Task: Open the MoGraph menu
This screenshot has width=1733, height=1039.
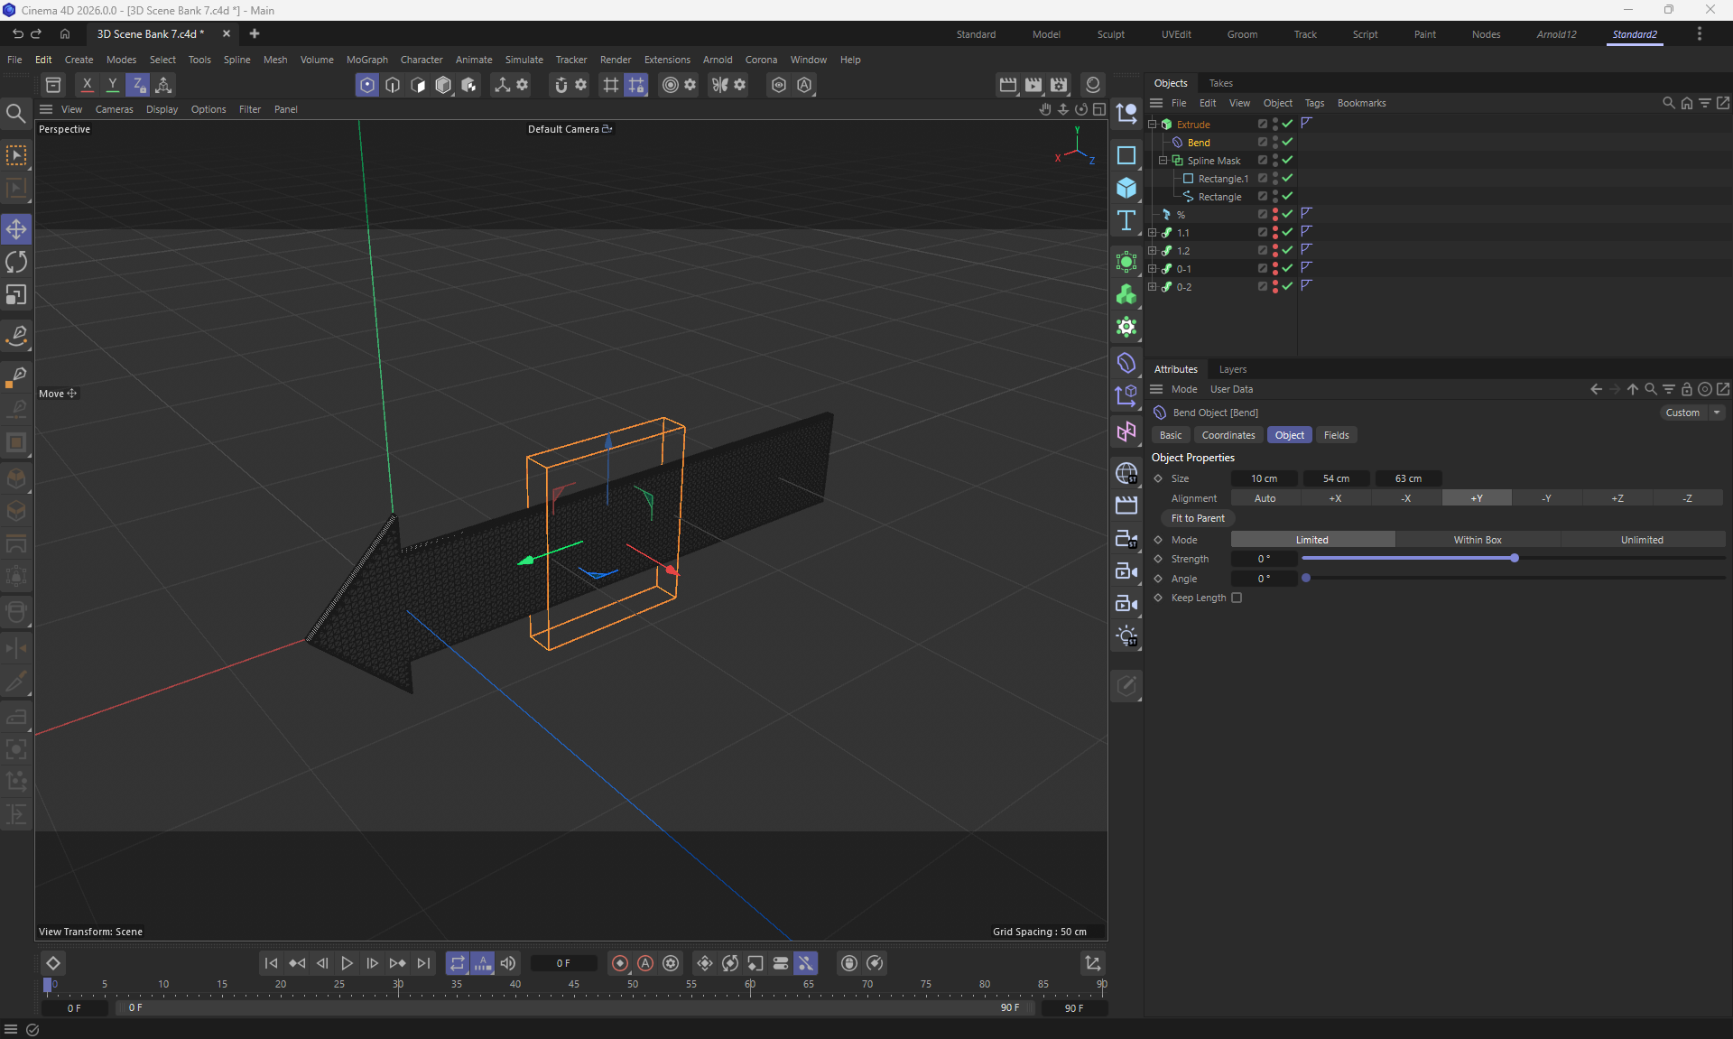Action: [x=366, y=60]
